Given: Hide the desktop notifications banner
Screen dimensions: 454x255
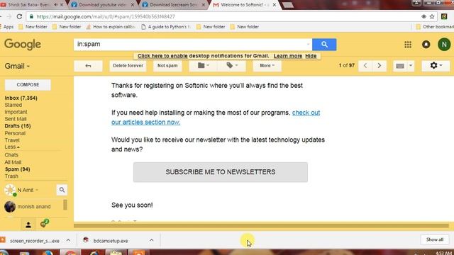Looking at the screenshot, I should point(311,56).
